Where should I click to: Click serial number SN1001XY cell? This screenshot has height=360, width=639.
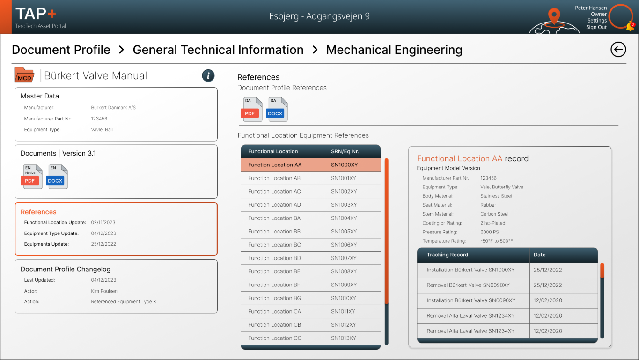(354, 178)
